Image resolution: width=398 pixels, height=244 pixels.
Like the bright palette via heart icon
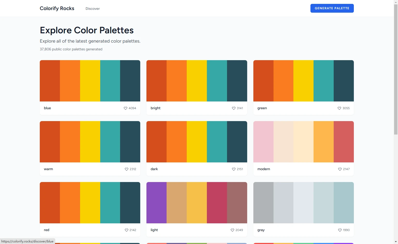(x=234, y=108)
